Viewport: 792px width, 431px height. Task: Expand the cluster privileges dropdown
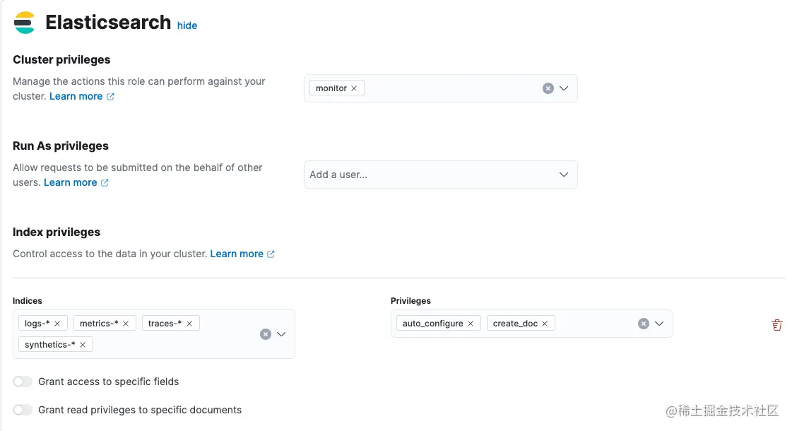click(x=564, y=88)
